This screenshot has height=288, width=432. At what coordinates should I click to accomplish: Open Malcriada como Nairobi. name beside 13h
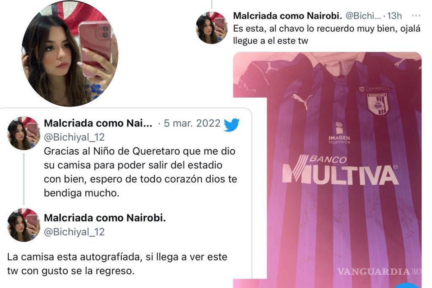[288, 16]
